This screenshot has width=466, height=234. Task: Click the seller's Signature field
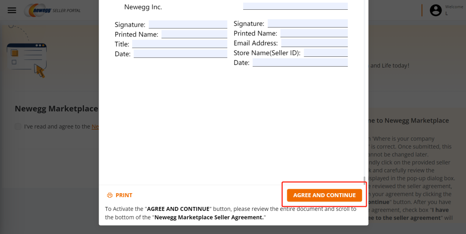click(307, 24)
